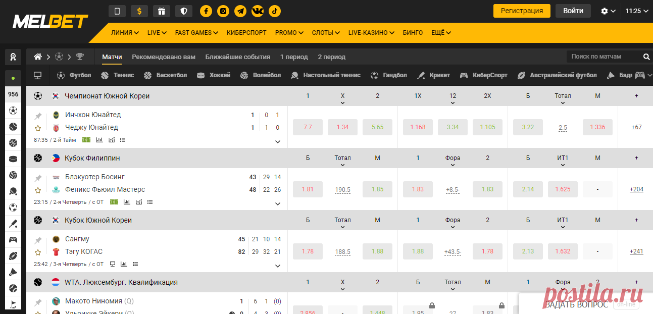Viewport: 653px width, 314px height.
Task: Open the TikTok social icon
Action: 275,11
